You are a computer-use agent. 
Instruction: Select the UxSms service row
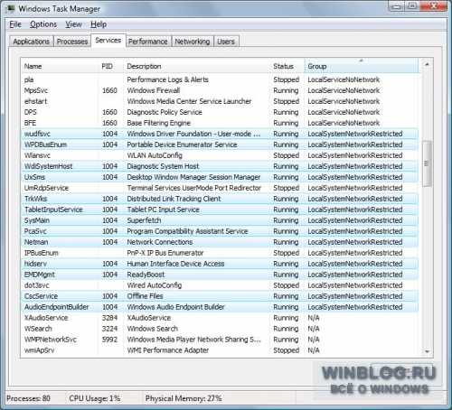220,177
